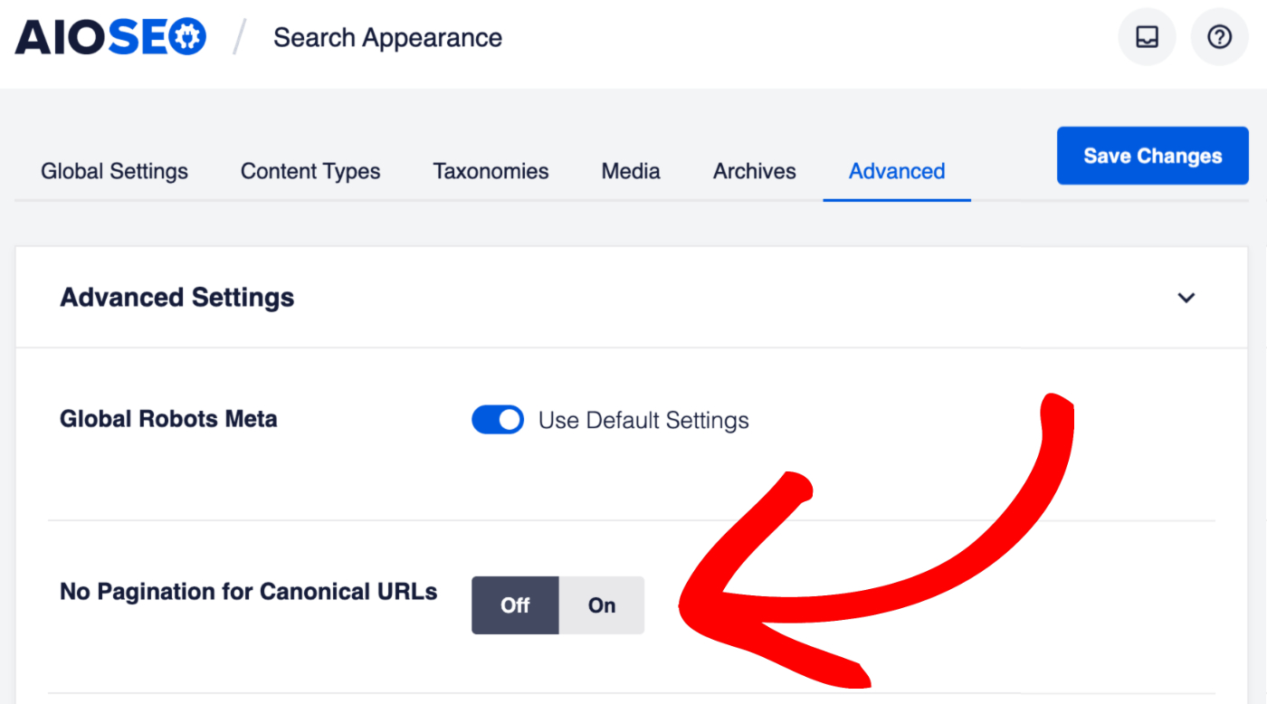Image resolution: width=1267 pixels, height=704 pixels.
Task: Open the AIOSEO notifications inbox icon
Action: 1147,37
